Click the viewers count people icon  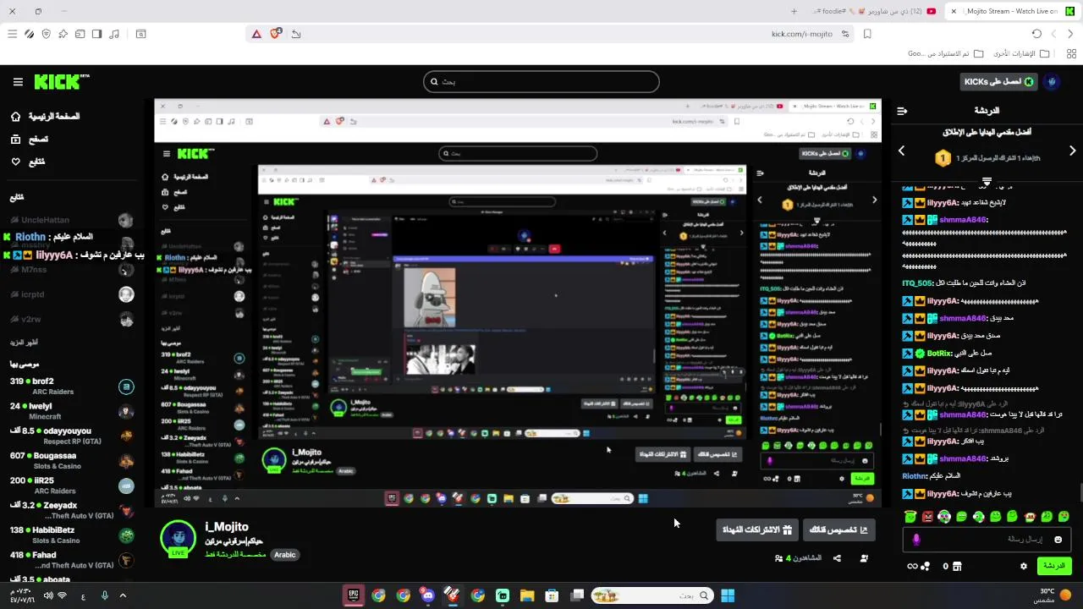click(x=779, y=558)
